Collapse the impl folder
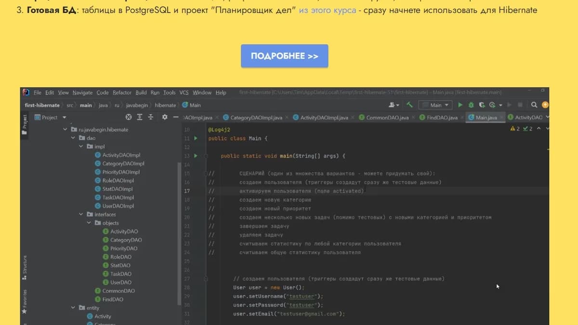This screenshot has height=325, width=578. point(81,146)
